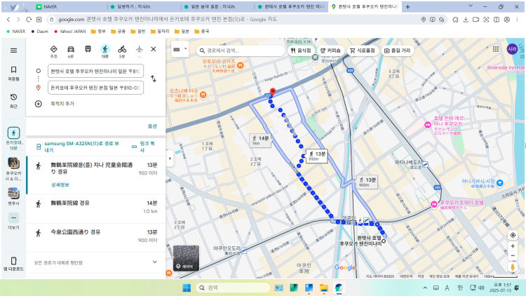Open the 정보 bookmarks folder
526x296 pixels.
click(x=98, y=31)
